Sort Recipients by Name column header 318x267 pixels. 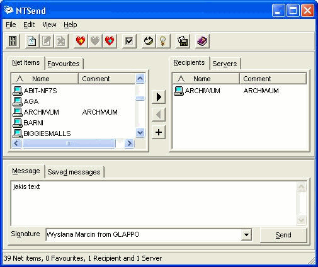(x=206, y=79)
